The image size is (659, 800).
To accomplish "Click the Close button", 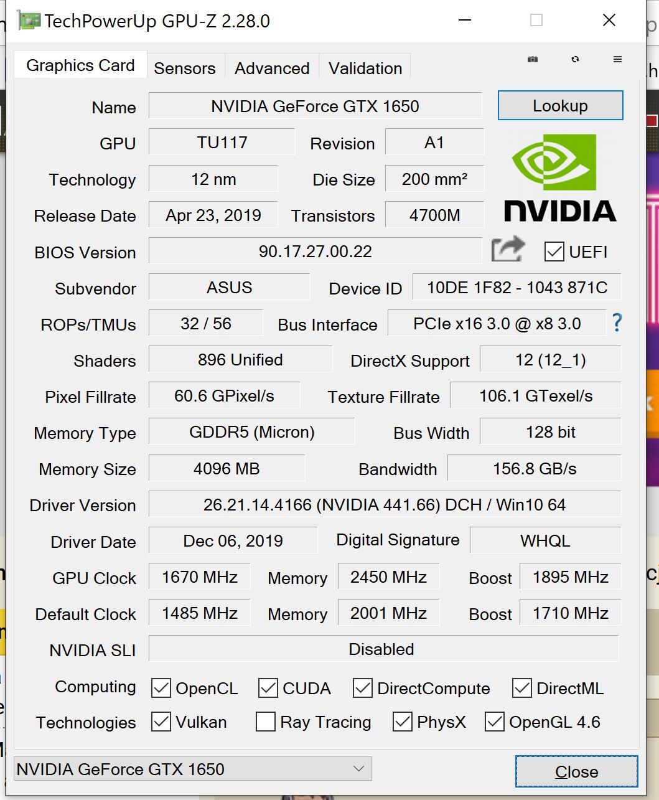I will point(576,771).
